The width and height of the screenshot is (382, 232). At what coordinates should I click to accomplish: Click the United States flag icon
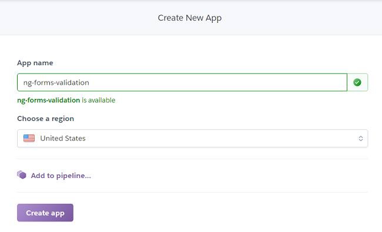tap(29, 138)
